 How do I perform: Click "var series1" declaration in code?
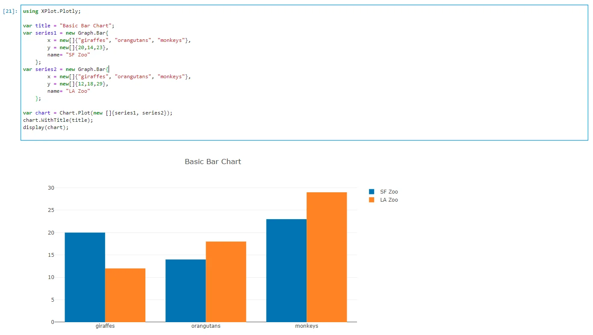click(x=43, y=33)
